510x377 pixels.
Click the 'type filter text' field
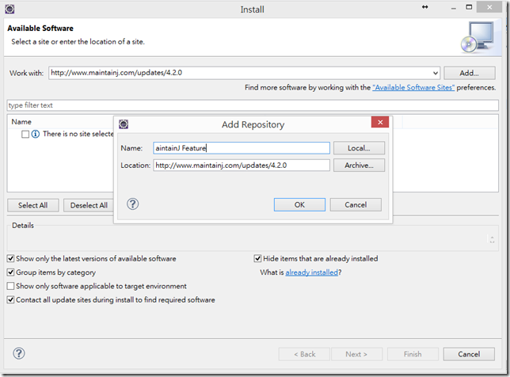click(253, 105)
